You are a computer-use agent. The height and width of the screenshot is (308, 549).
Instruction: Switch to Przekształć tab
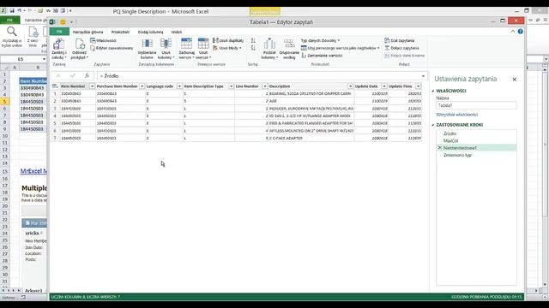pyautogui.click(x=120, y=32)
